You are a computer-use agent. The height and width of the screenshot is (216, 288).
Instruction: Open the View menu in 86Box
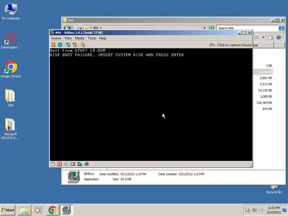(x=68, y=38)
